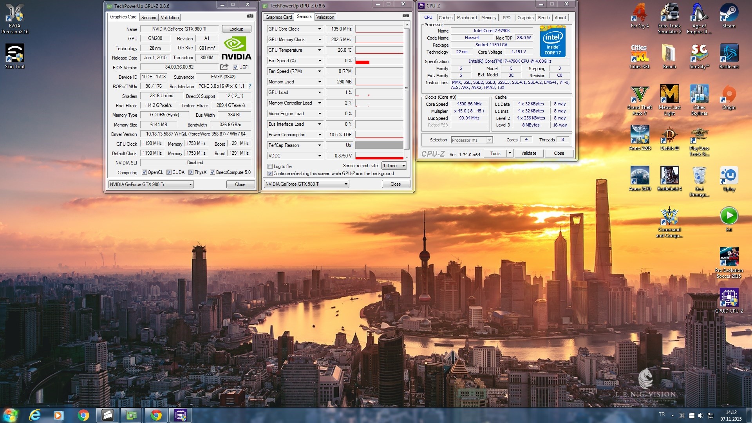Image resolution: width=752 pixels, height=423 pixels.
Task: Open the Bench folder on the desktop
Action: 669,56
